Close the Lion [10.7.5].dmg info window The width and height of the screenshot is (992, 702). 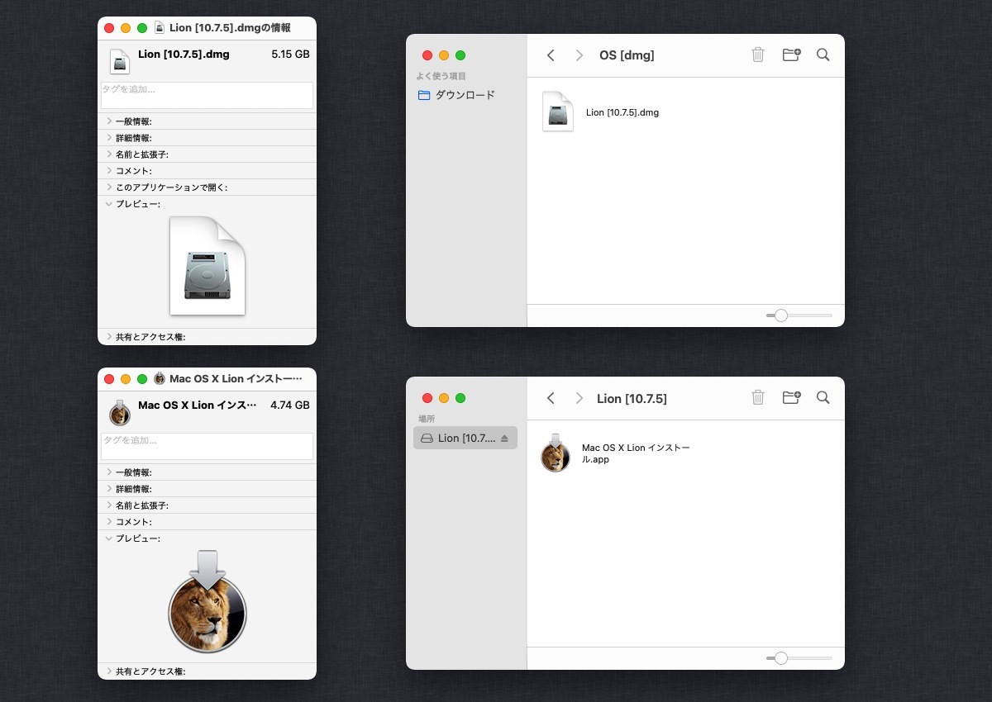[x=109, y=28]
